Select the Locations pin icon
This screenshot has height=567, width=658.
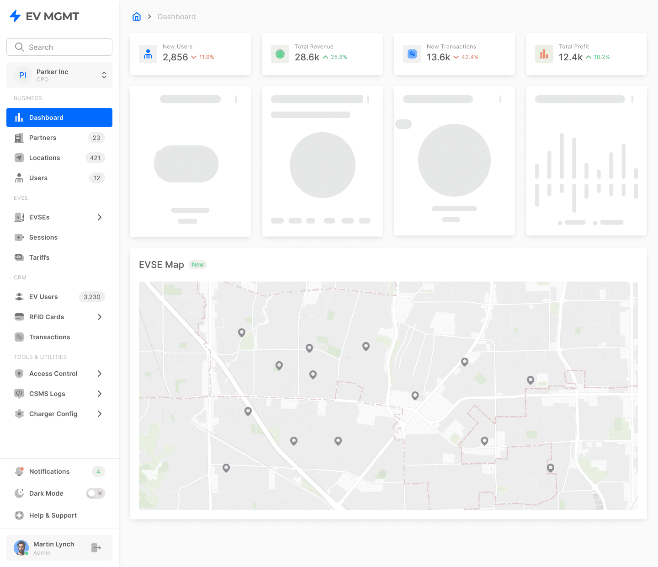click(x=19, y=158)
